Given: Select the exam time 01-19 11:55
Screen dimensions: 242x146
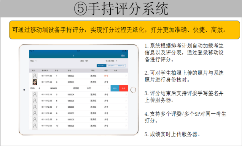Looking at the screenshot, I should [x=46, y=82].
